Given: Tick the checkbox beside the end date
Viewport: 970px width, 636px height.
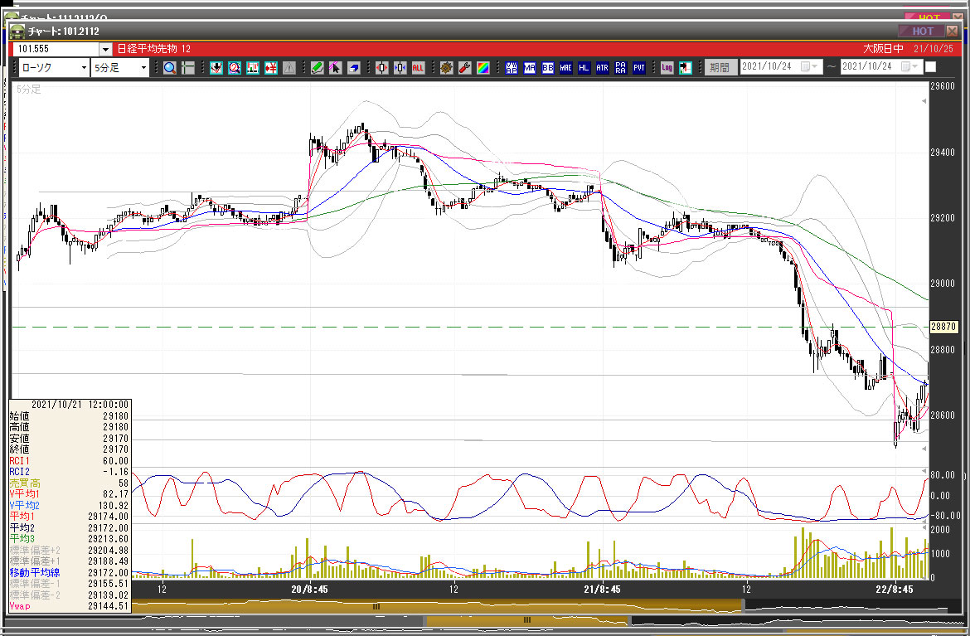Looking at the screenshot, I should pos(930,67).
